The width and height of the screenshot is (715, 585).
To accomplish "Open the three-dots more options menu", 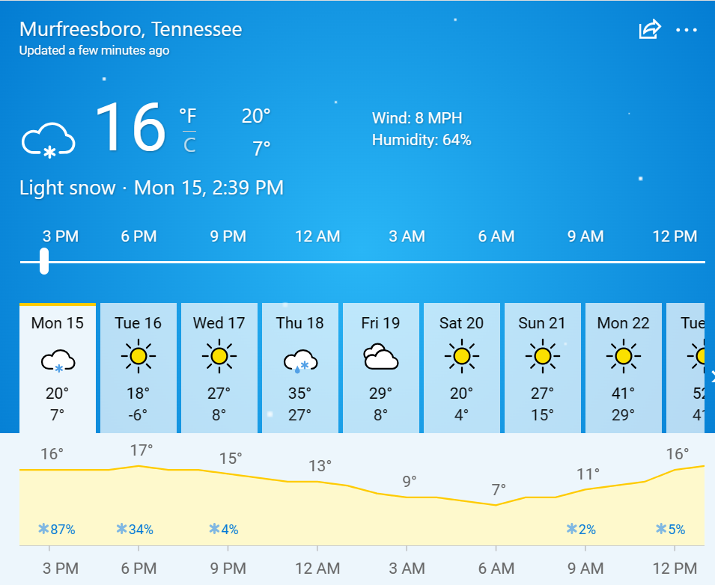I will click(687, 30).
